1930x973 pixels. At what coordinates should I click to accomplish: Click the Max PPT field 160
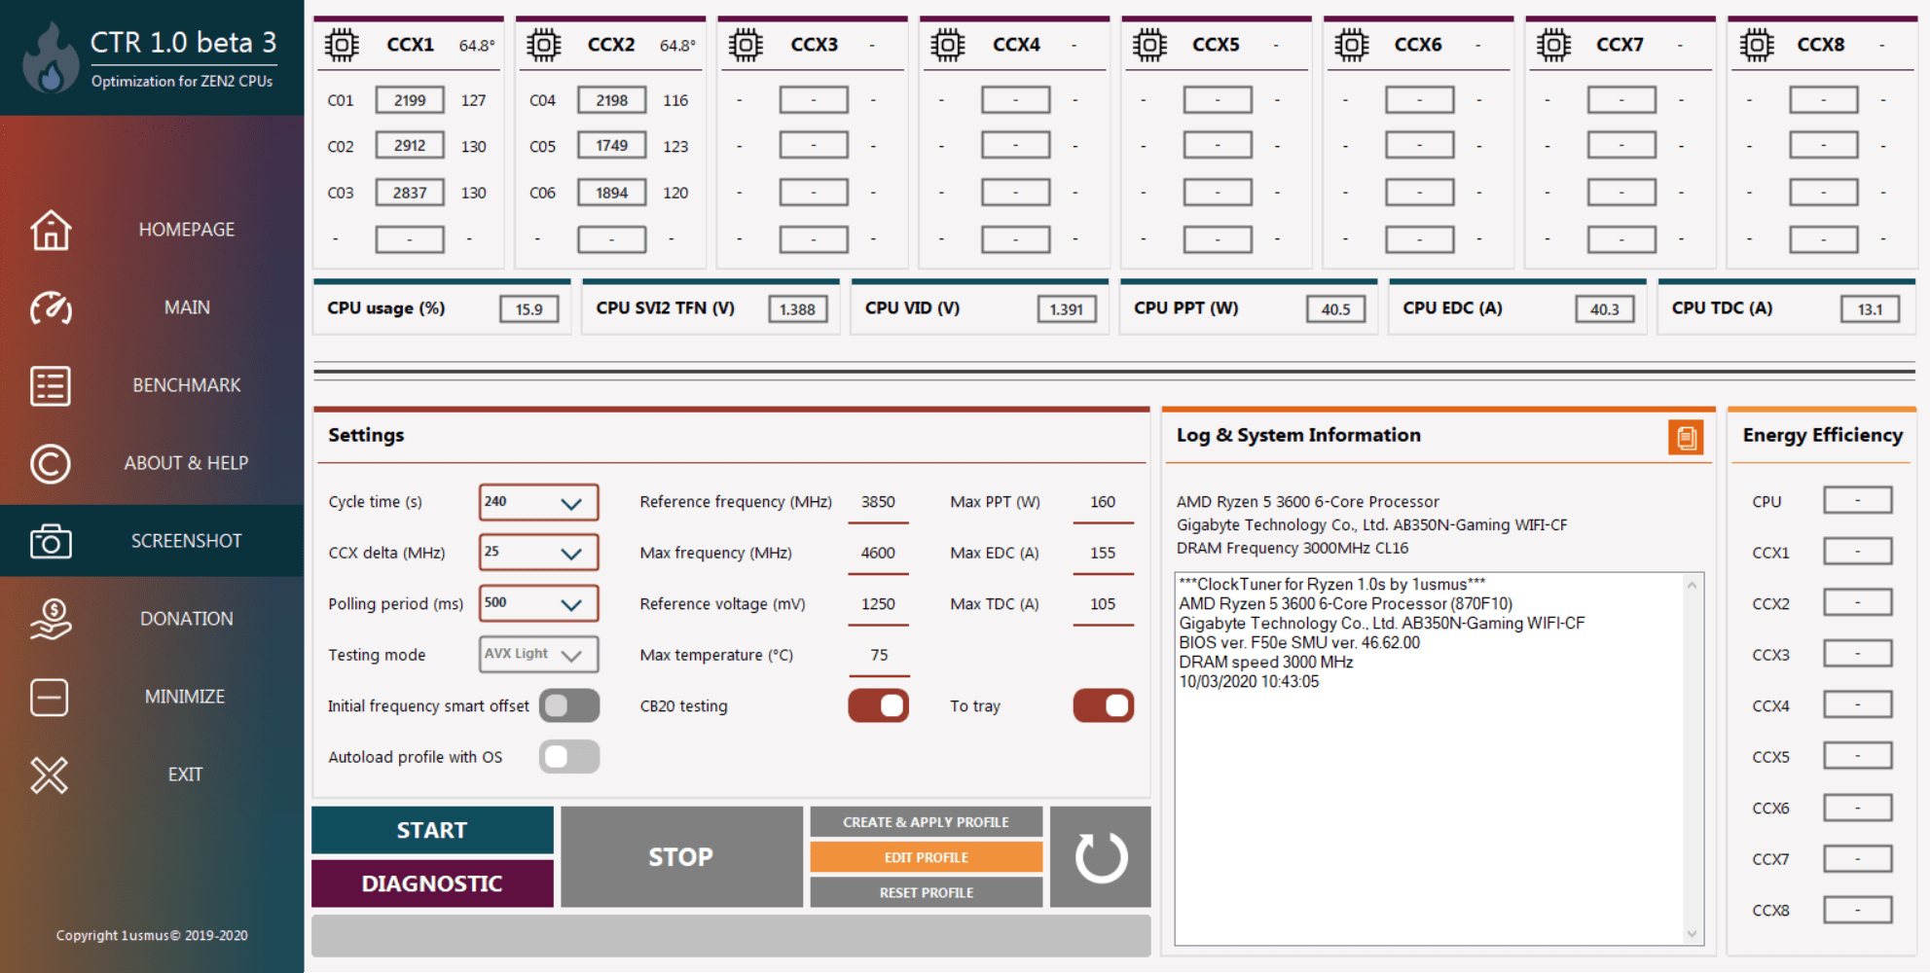1103,502
